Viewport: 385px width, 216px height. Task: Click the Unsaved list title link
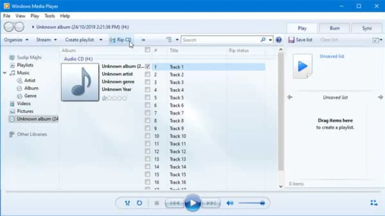[x=332, y=56]
